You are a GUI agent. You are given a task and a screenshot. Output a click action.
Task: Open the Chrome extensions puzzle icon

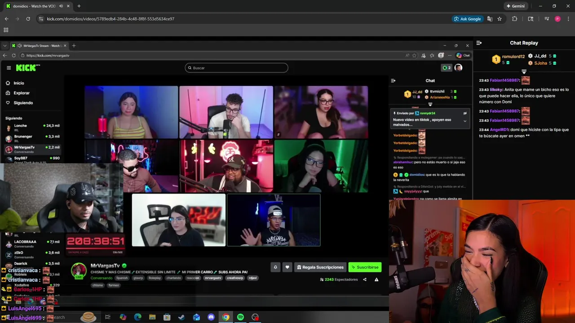pos(515,19)
